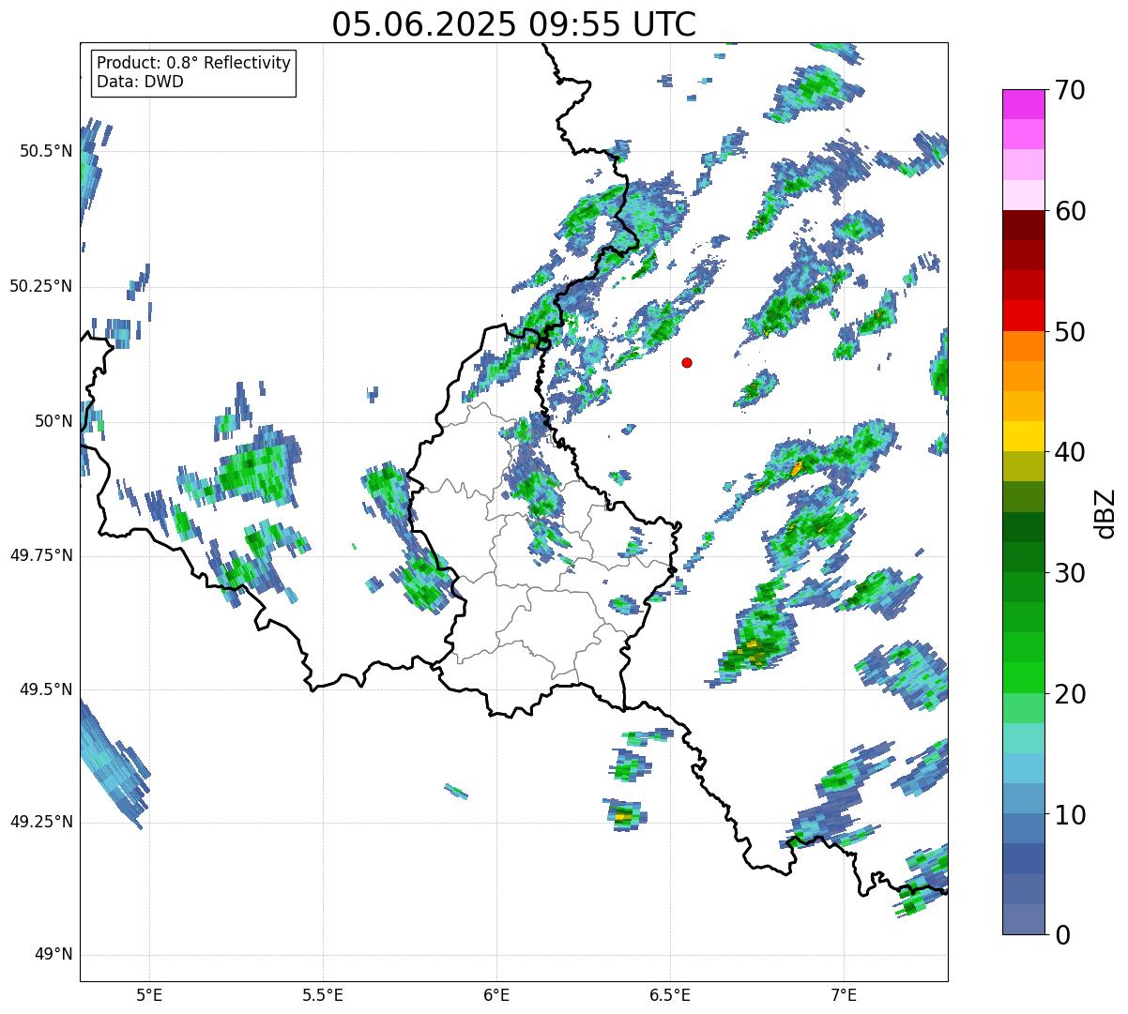Click the 'dBZ' colorbar axis label
Viewport: 1128px width, 1014px height.
click(x=1105, y=513)
